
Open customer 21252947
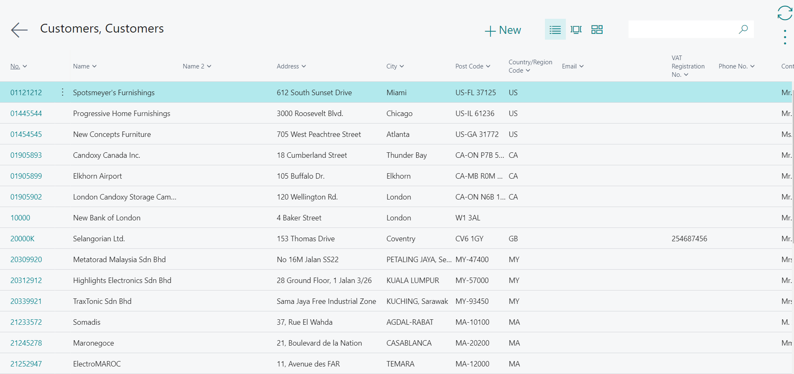pyautogui.click(x=26, y=364)
